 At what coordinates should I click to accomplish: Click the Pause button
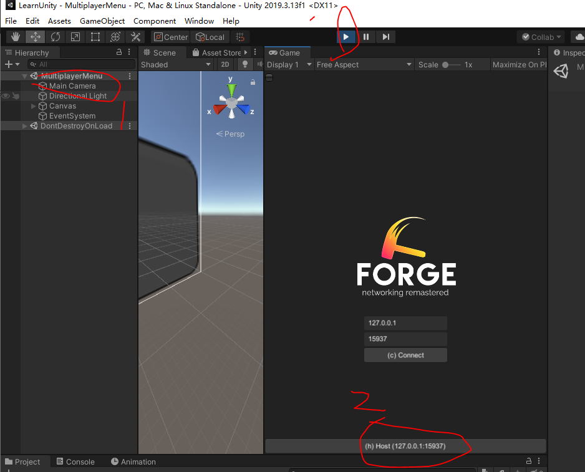tap(366, 37)
